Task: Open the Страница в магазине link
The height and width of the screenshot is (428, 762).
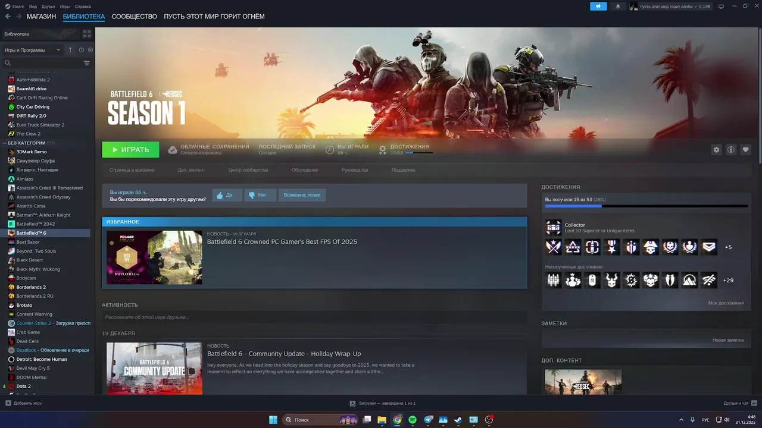Action: tap(132, 170)
